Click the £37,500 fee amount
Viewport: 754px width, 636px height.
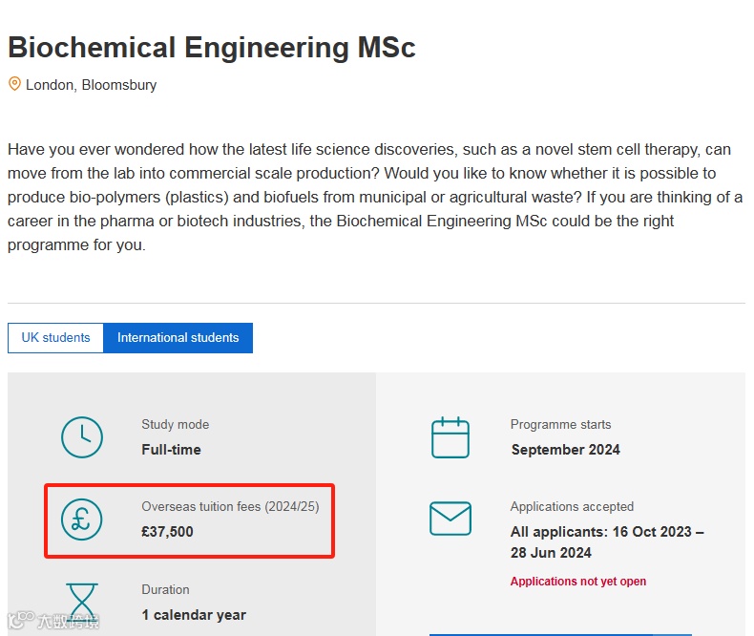167,531
